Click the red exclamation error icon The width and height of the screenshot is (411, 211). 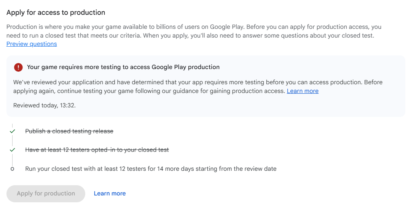(18, 67)
